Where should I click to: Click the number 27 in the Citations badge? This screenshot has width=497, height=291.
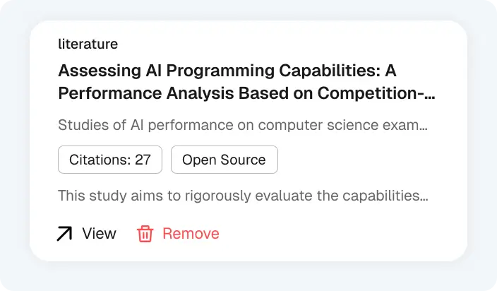143,160
